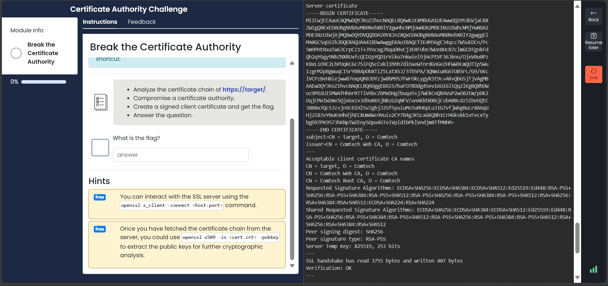Select the Break the Certificate Authority progress circle
Viewport: 608px width, 286px height.
16,53
